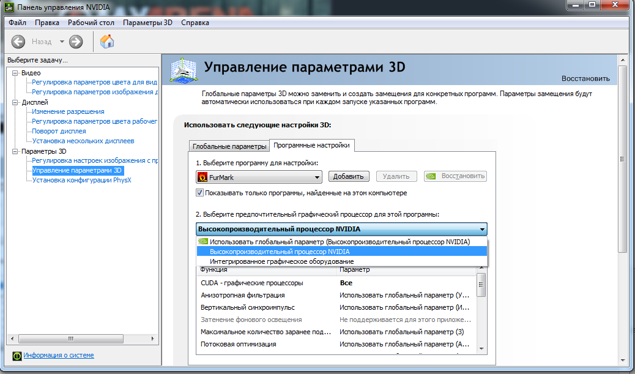Open the Правка menu
The image size is (635, 374).
click(47, 23)
